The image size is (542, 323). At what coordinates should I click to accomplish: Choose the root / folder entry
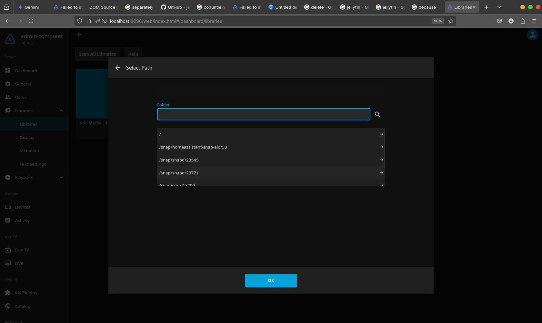[x=270, y=134]
